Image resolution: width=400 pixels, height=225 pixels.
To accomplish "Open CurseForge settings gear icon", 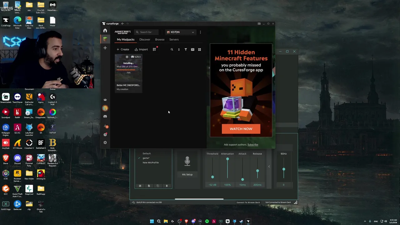I will (x=105, y=142).
